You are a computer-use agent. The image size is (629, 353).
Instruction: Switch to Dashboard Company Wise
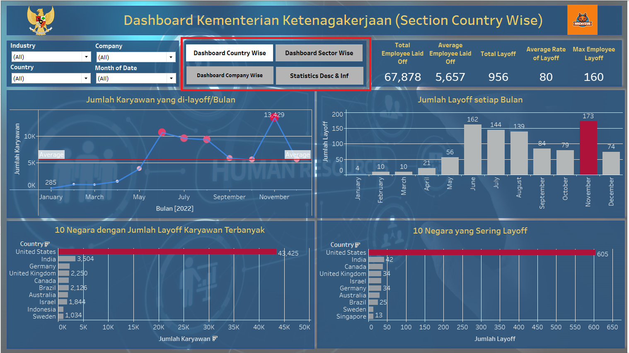coord(230,75)
